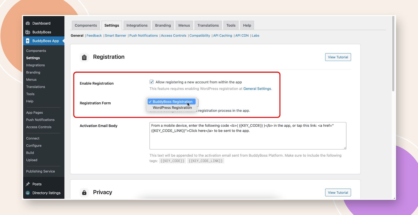Open the Help tab
The image size is (418, 215).
[247, 25]
